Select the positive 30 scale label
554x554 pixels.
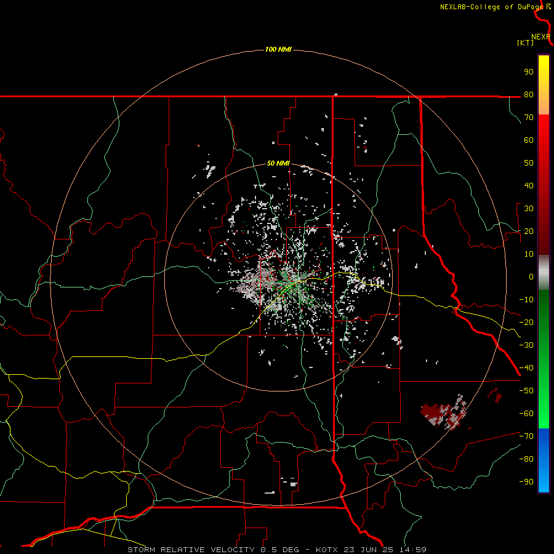click(x=529, y=209)
